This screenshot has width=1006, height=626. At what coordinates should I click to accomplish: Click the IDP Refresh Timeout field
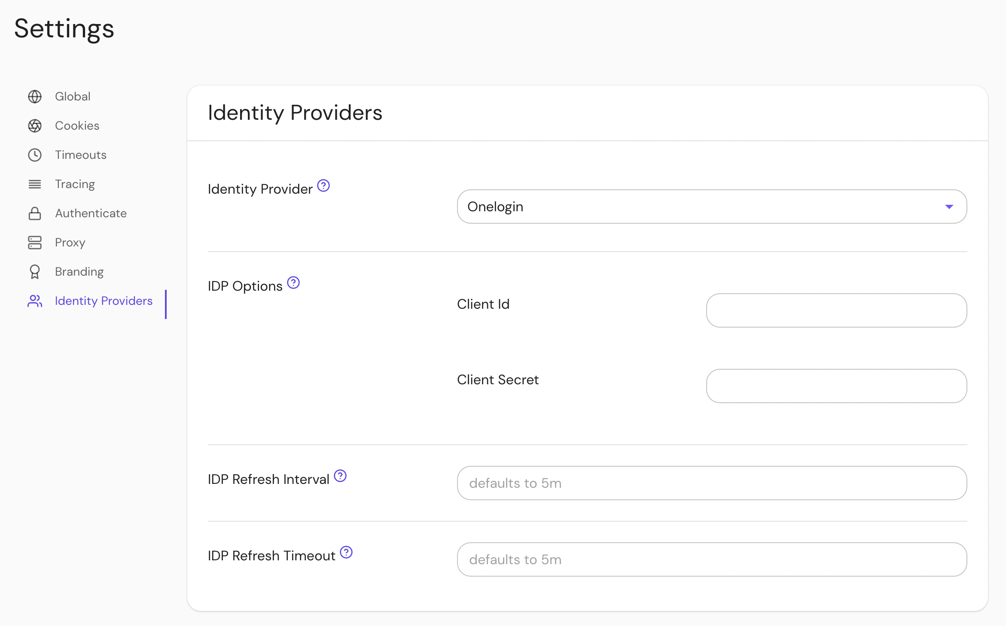pos(712,559)
